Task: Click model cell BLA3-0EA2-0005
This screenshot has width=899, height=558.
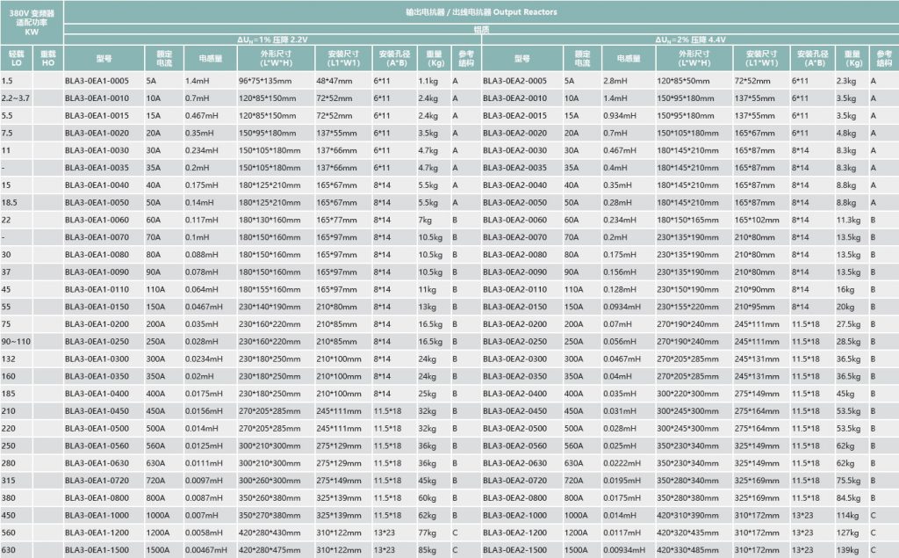Action: [x=514, y=81]
